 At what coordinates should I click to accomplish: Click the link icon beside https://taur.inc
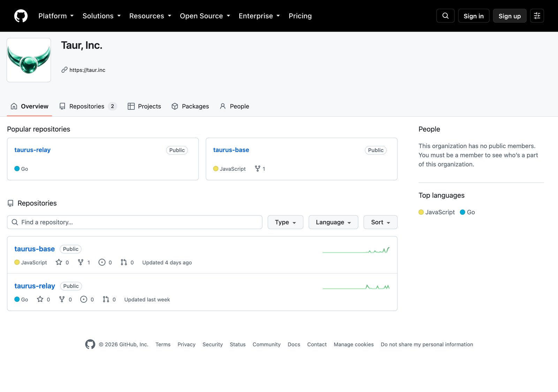pyautogui.click(x=64, y=70)
